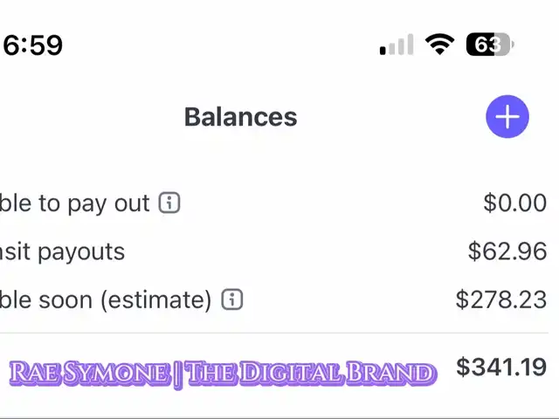
Task: Open the available soon (estimate) row
Action: (273, 299)
